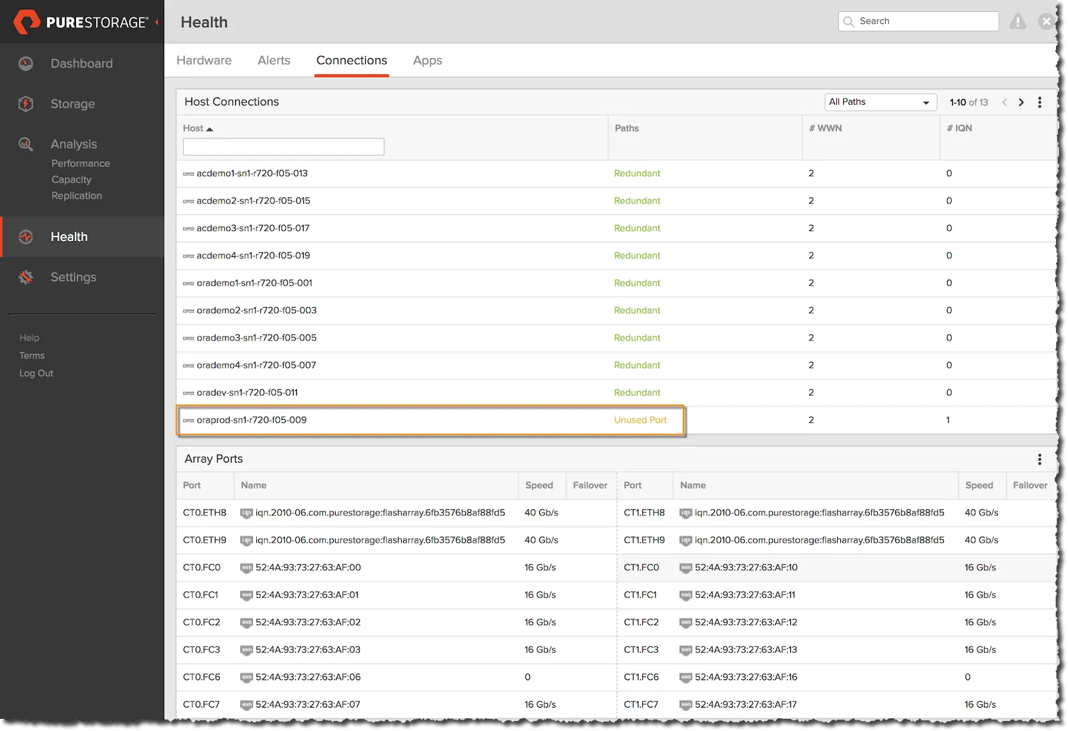Screen dimensions: 1068x731
Task: Click WWN icon for CT1.FC6 port
Action: pos(686,678)
